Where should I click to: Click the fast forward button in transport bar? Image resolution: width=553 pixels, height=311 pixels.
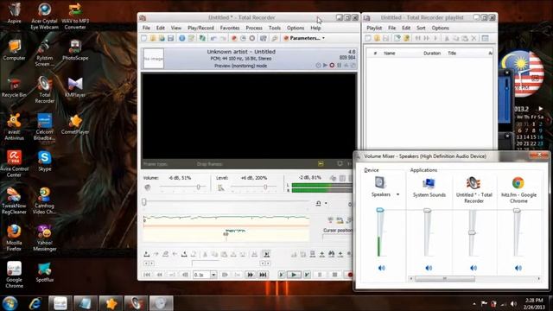click(x=250, y=275)
